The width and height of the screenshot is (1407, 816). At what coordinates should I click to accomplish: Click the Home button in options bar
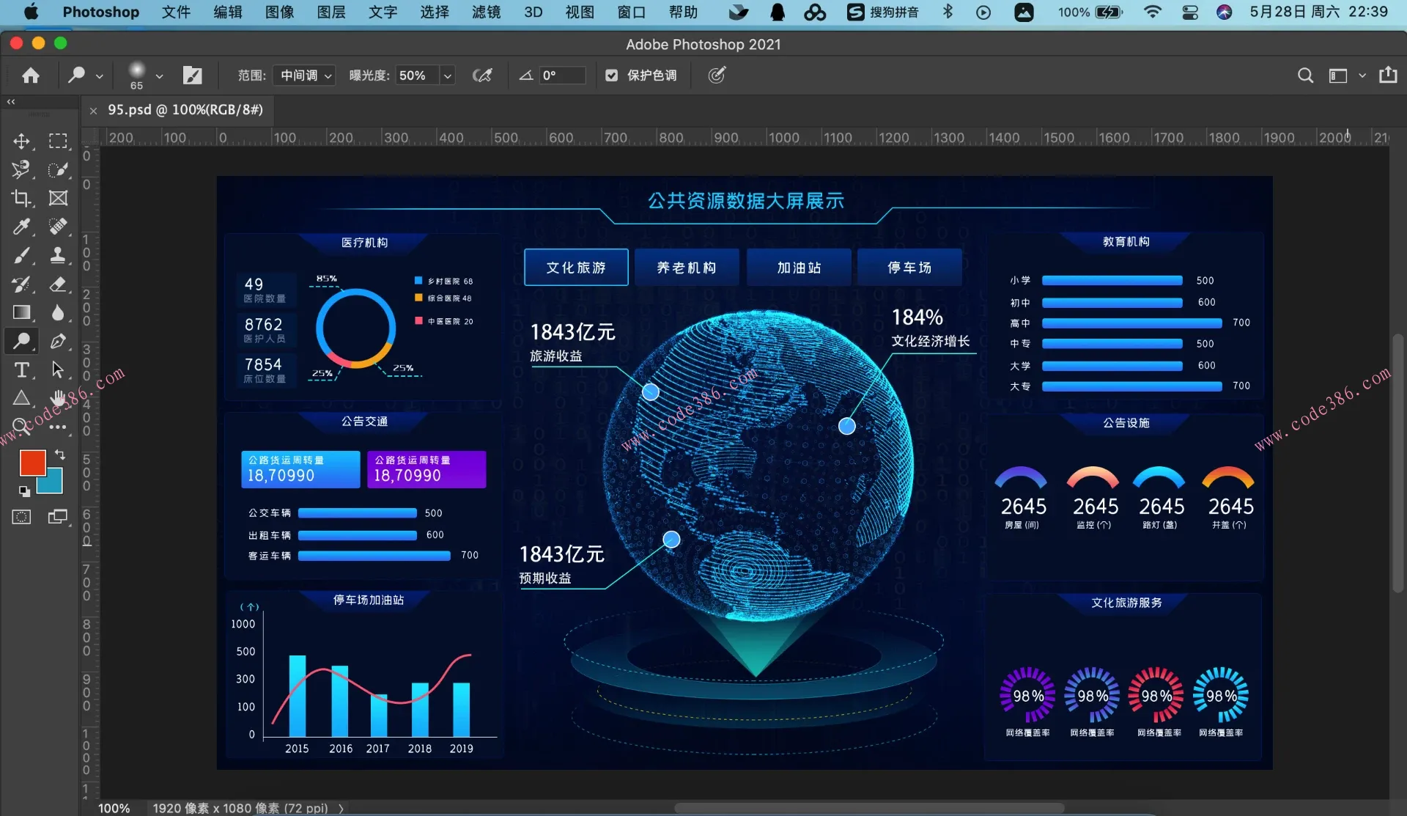coord(31,76)
